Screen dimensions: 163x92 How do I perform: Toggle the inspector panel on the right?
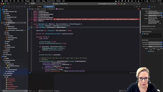[x=161, y=4]
